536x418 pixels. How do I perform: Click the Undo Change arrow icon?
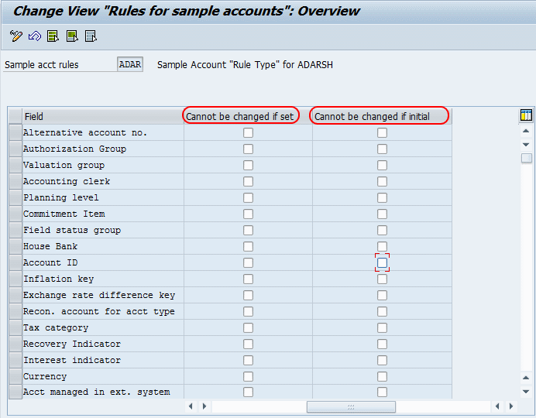pyautogui.click(x=34, y=36)
